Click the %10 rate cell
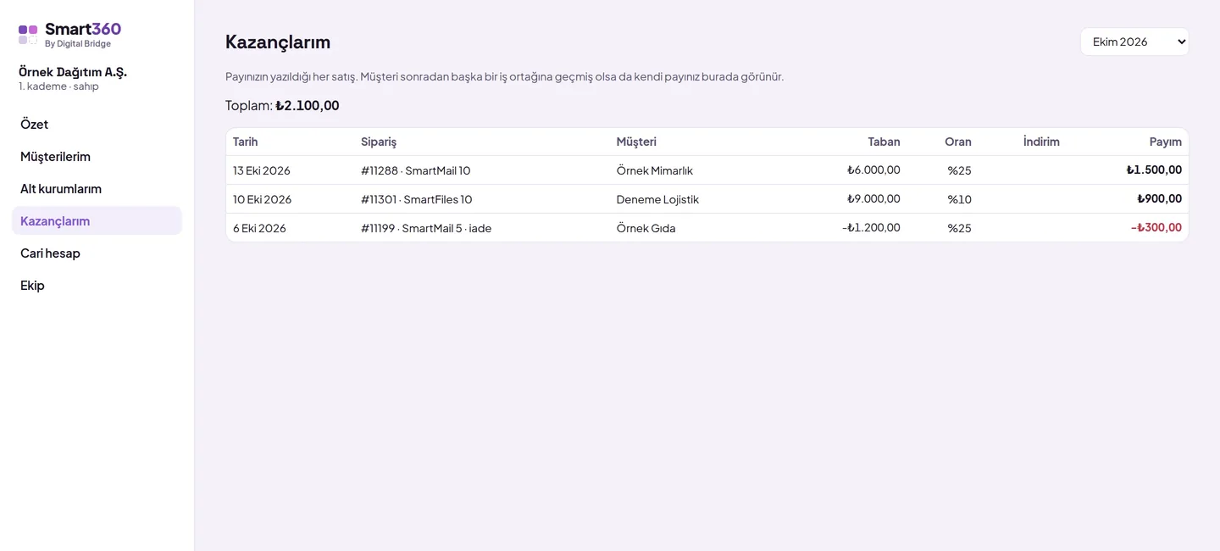Screen dimensions: 1220x551 click(x=960, y=199)
